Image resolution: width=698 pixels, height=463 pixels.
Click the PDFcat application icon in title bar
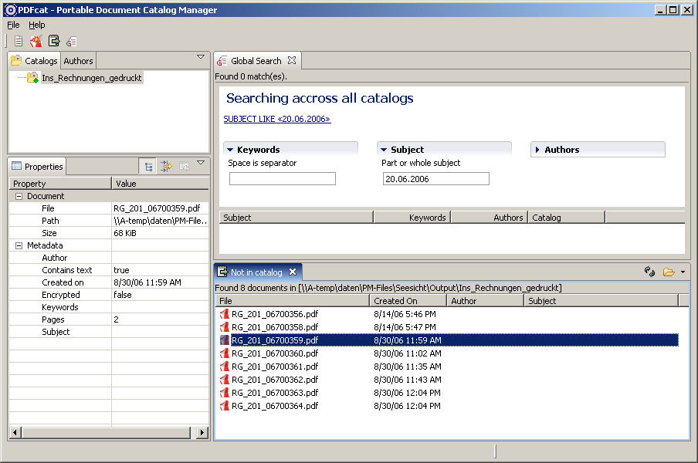(x=10, y=10)
